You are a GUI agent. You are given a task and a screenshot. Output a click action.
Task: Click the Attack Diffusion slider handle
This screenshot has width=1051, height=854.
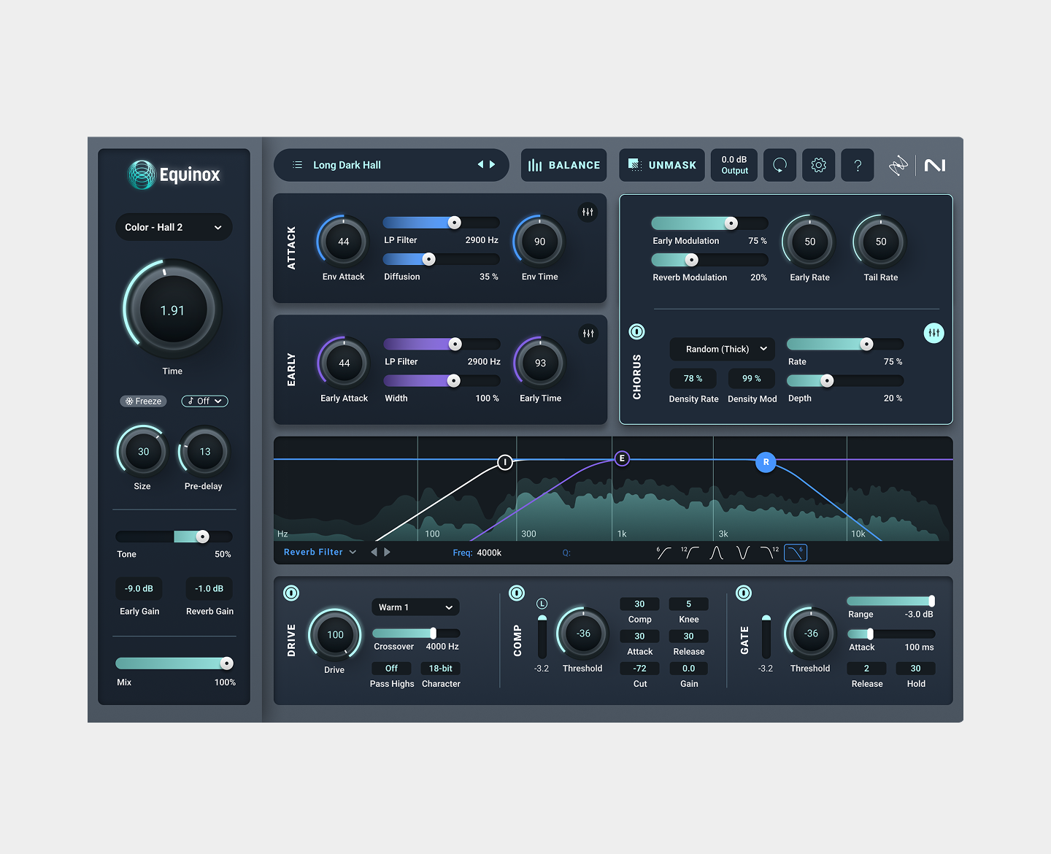[429, 259]
